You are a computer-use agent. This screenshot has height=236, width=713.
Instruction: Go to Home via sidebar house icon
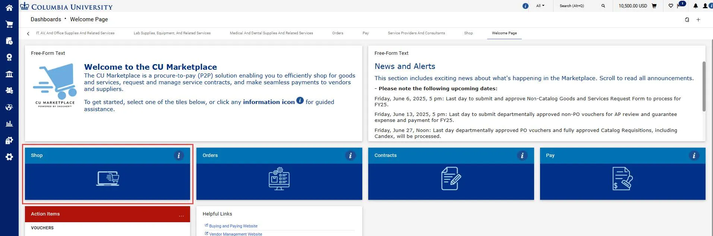pos(9,7)
